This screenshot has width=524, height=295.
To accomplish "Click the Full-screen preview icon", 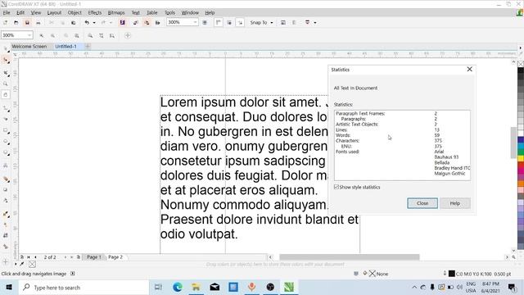I will click(205, 22).
